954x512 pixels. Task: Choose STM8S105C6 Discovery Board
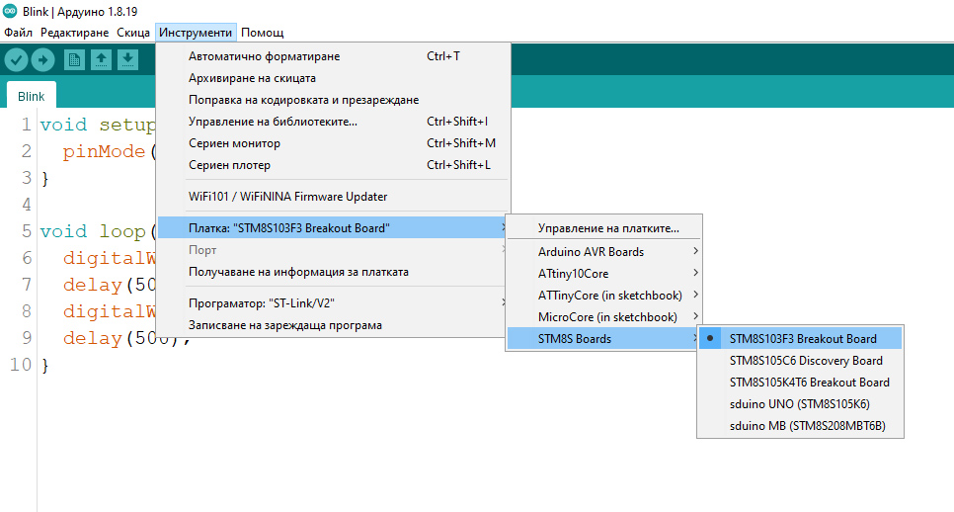[x=805, y=361]
